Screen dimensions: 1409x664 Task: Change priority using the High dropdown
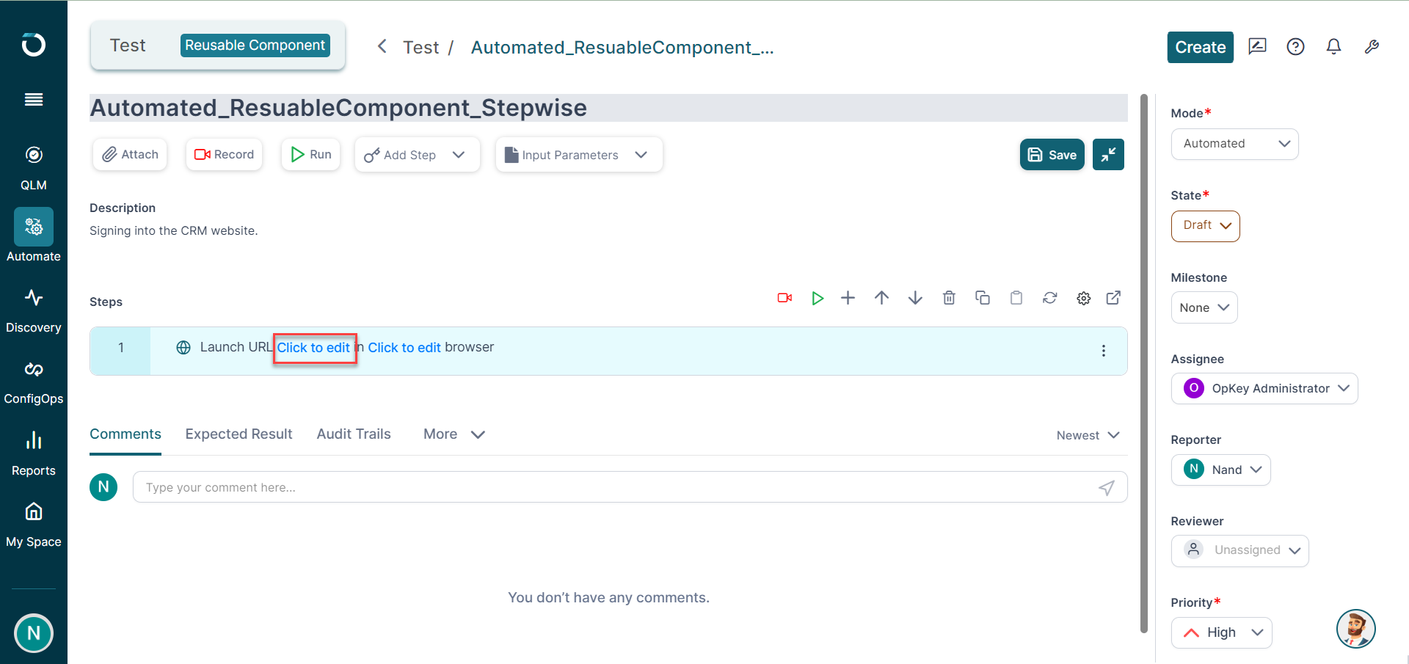(1221, 632)
